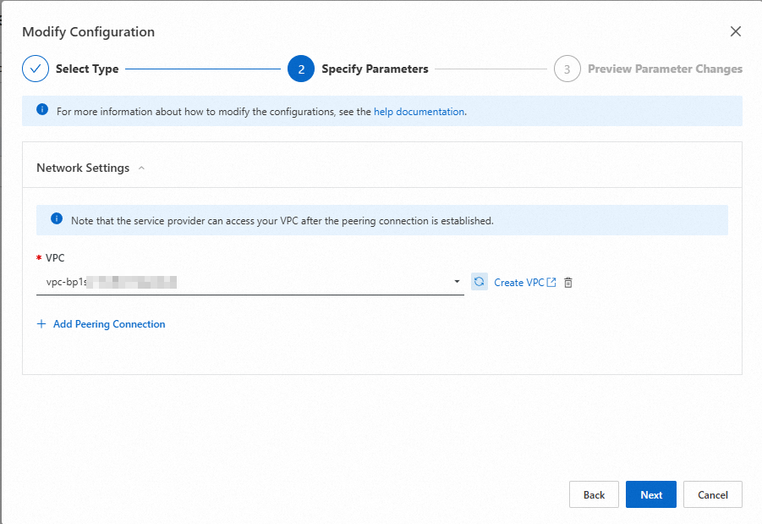Collapse the Network Settings section
Image resolution: width=762 pixels, height=524 pixels.
pyautogui.click(x=141, y=168)
